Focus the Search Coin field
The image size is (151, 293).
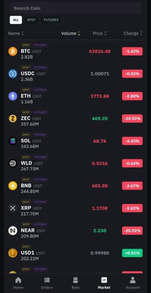(x=75, y=8)
